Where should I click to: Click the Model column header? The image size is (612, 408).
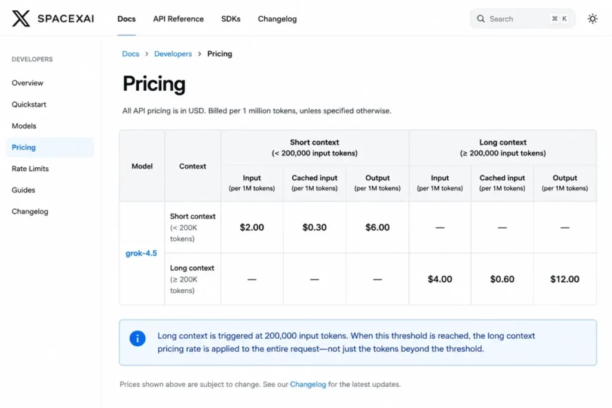pos(142,166)
